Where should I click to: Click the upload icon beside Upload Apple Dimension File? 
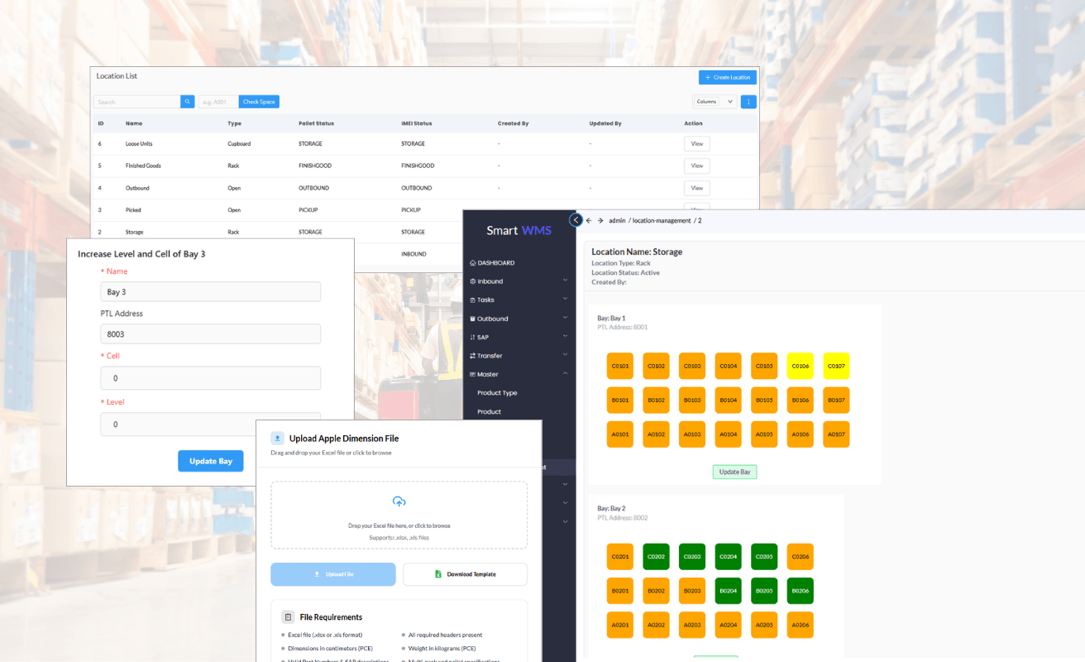coord(278,439)
